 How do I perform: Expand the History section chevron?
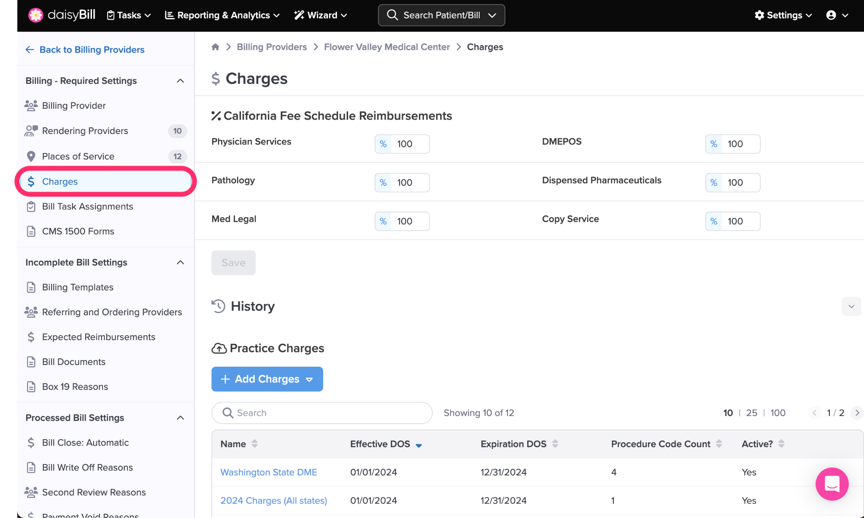coord(851,306)
